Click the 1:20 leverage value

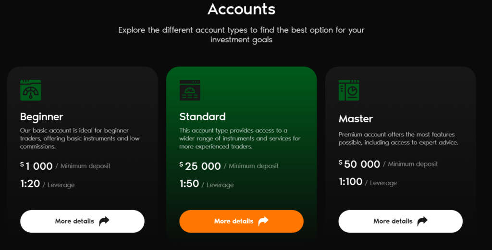30,184
